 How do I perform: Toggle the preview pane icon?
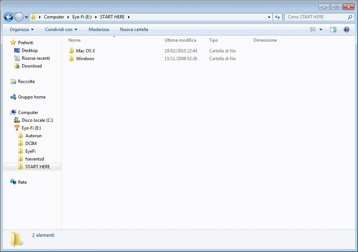pyautogui.click(x=333, y=30)
